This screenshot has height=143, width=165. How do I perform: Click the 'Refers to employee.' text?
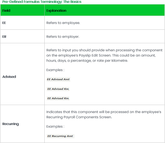pos(63,23)
